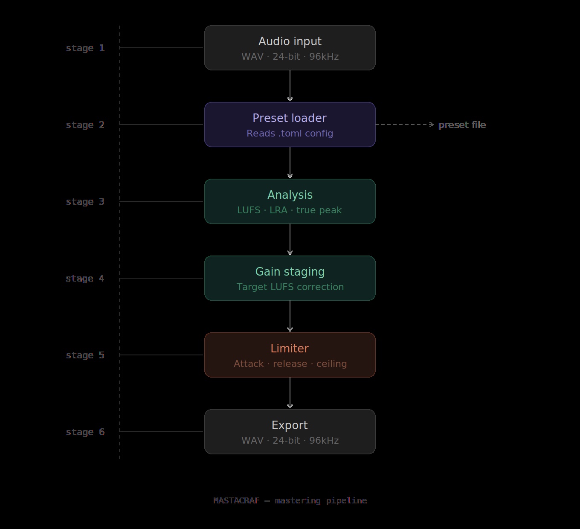Select the Gain staging node

(x=290, y=278)
